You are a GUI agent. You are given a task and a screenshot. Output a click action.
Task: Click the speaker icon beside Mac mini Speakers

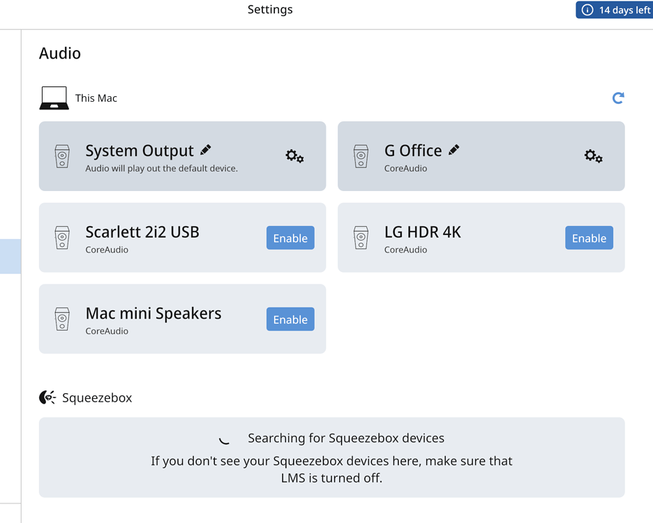62,319
